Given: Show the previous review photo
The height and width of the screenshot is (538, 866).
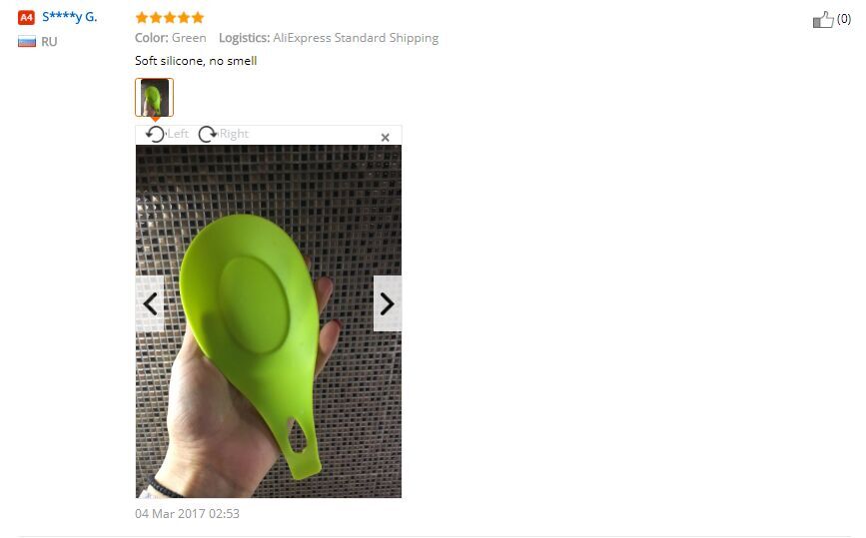Looking at the screenshot, I should 150,304.
